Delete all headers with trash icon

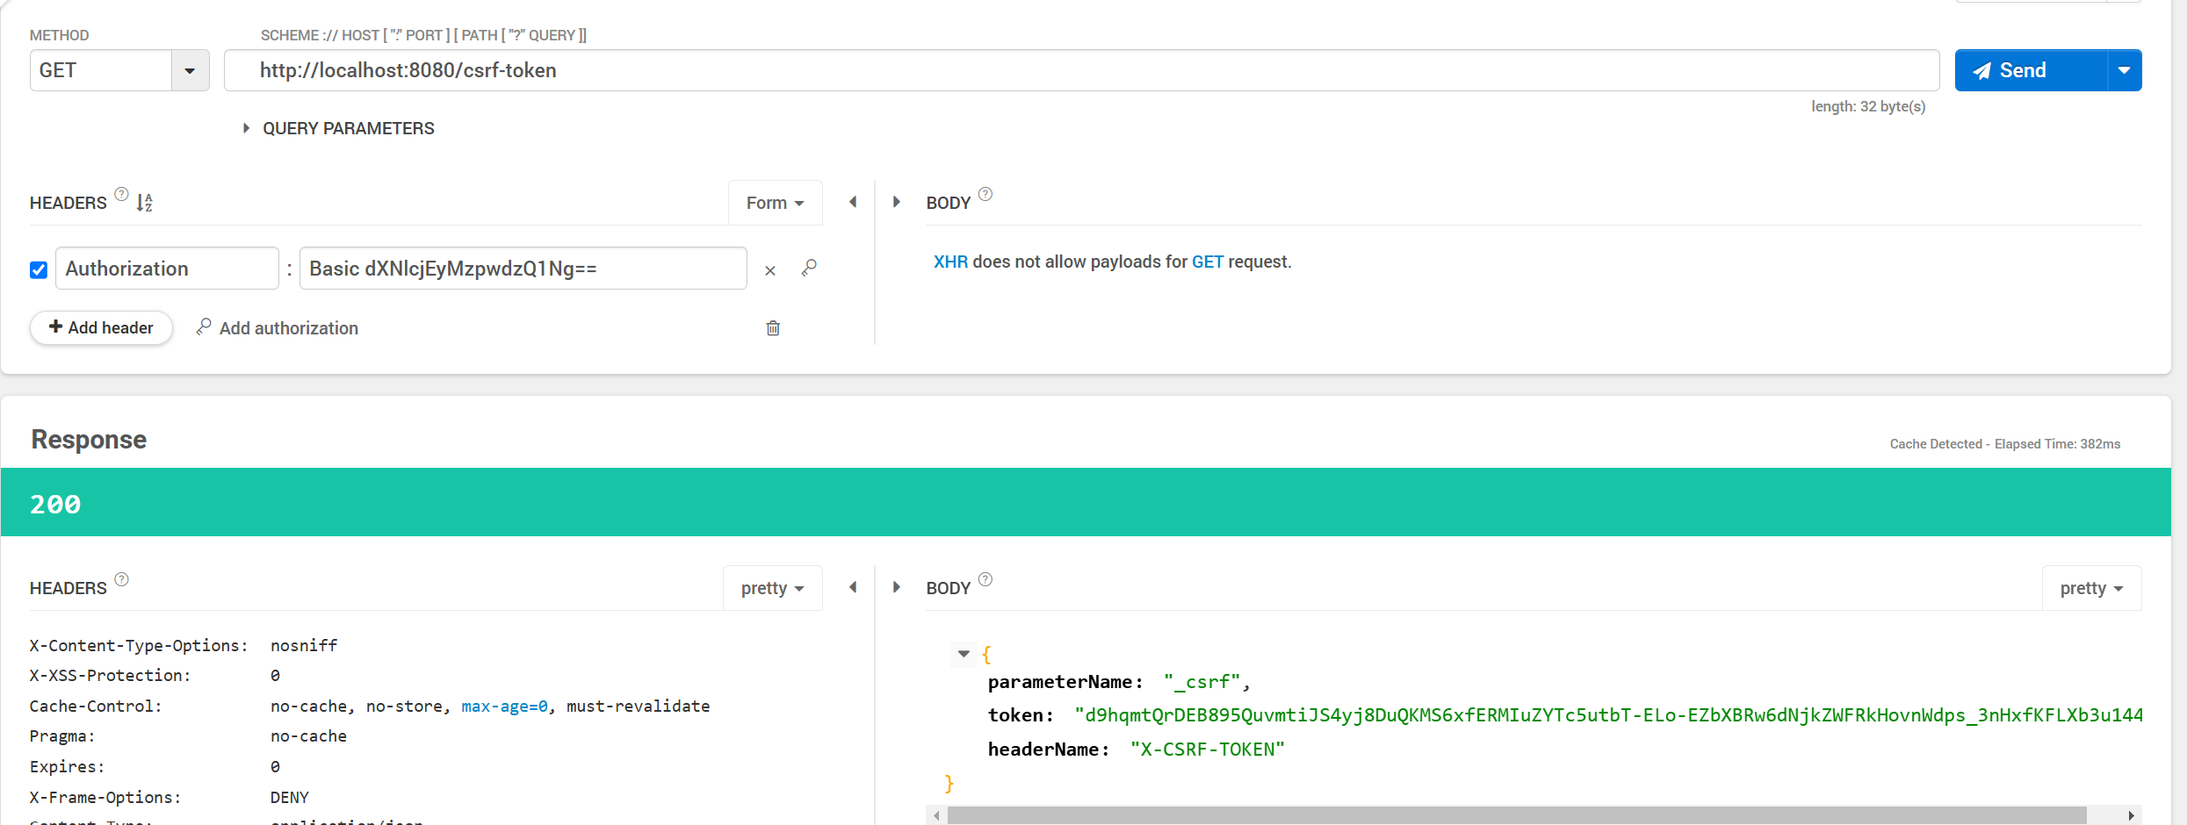tap(773, 328)
